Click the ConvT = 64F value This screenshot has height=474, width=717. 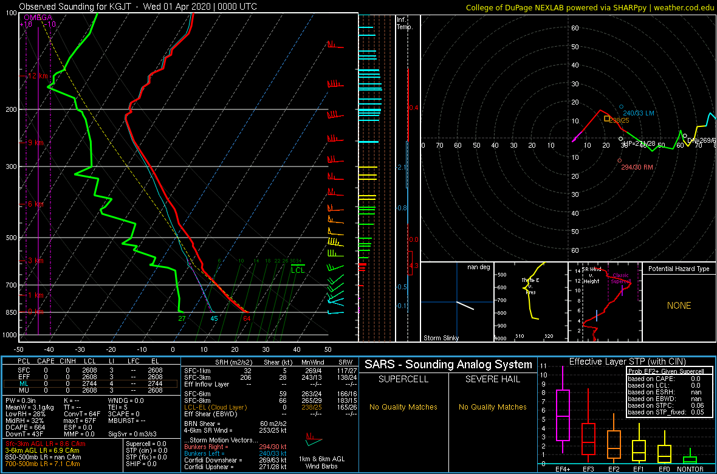click(x=82, y=415)
